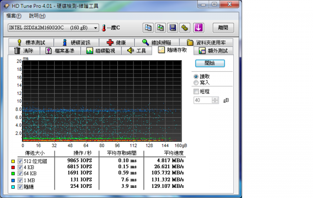Decrease the gB value with down stepper arrow
Screen dimensions: 313x198
coord(215,102)
